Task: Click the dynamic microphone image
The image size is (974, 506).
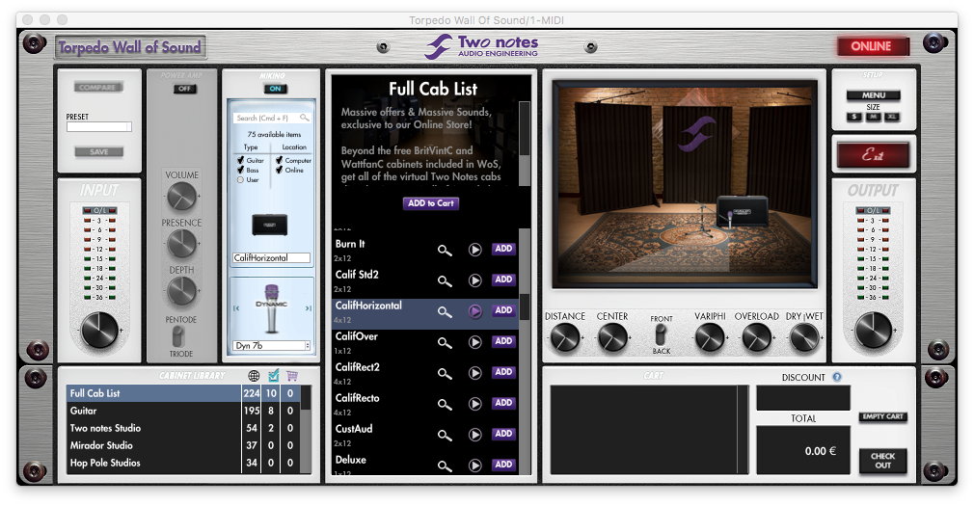Action: [271, 308]
